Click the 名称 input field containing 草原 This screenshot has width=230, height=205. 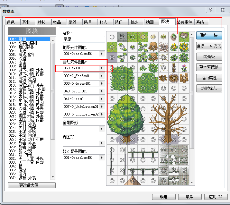tap(84, 39)
